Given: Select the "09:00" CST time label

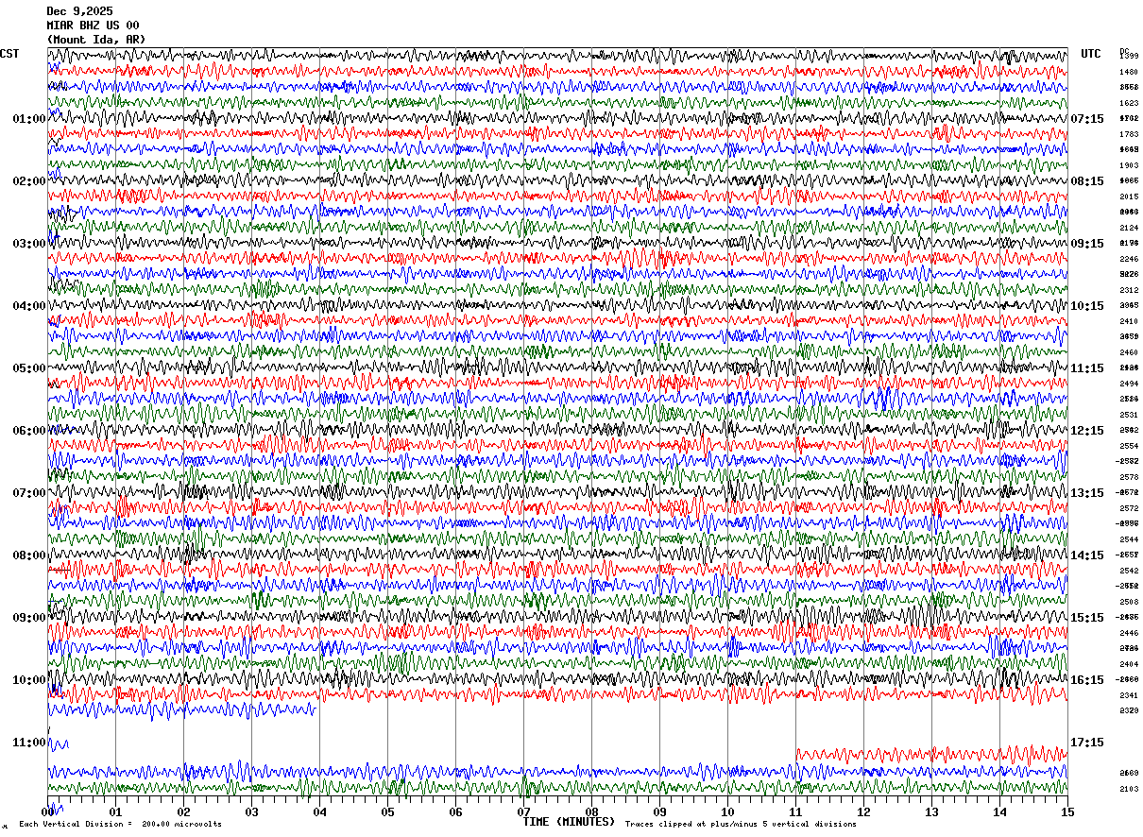Looking at the screenshot, I should pyautogui.click(x=29, y=618).
